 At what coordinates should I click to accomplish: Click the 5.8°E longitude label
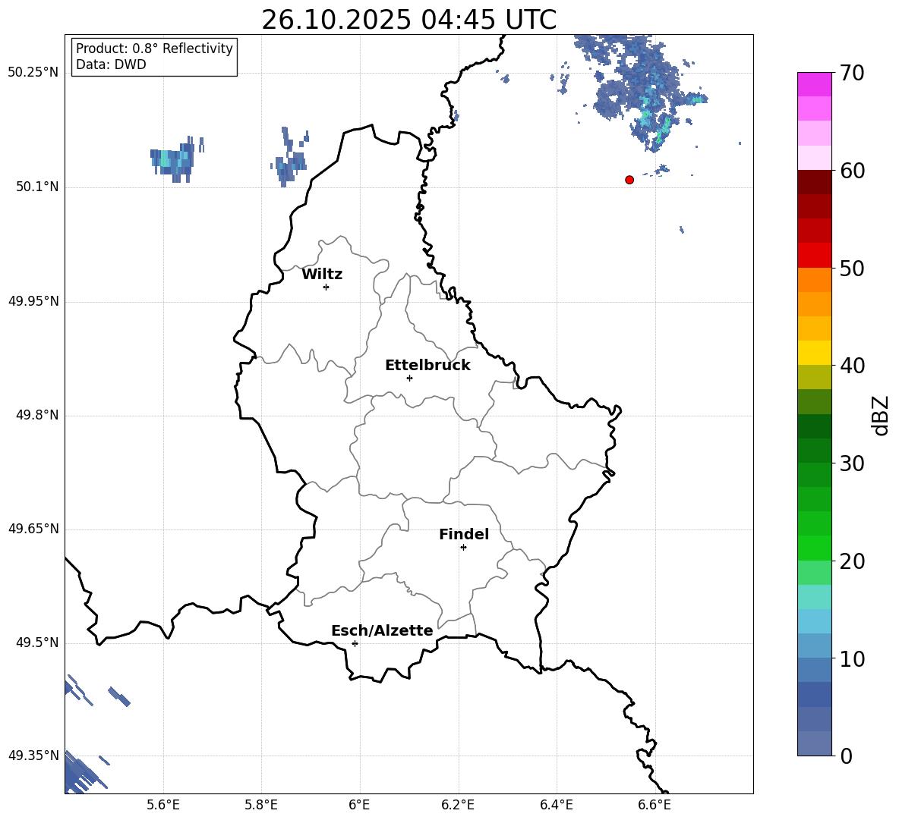click(261, 805)
